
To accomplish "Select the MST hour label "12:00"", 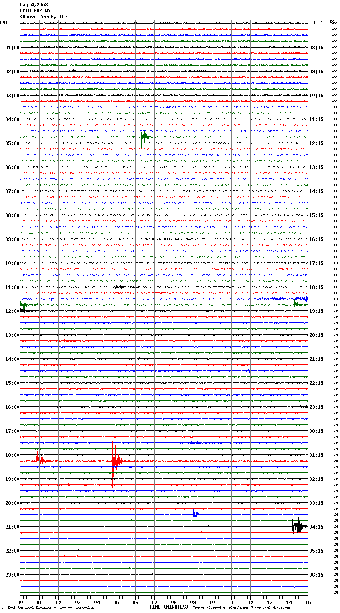I will (12, 311).
